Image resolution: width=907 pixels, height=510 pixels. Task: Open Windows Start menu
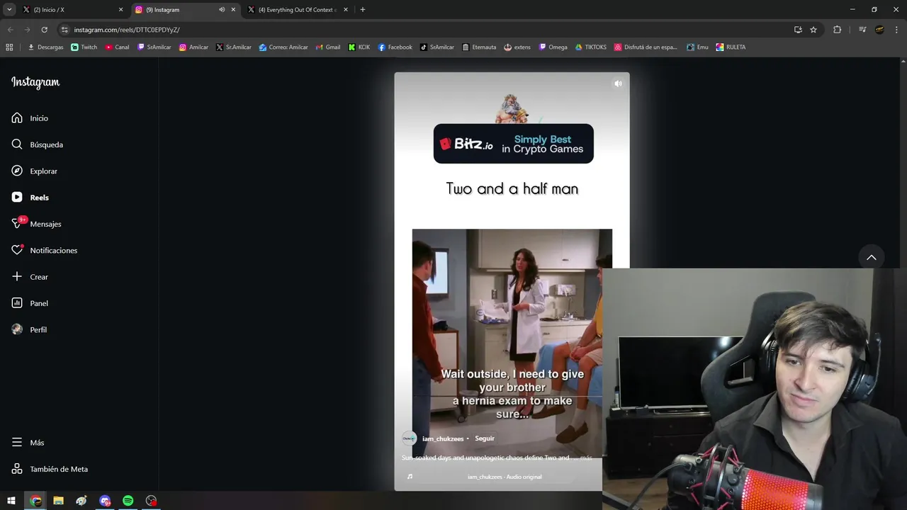click(11, 501)
